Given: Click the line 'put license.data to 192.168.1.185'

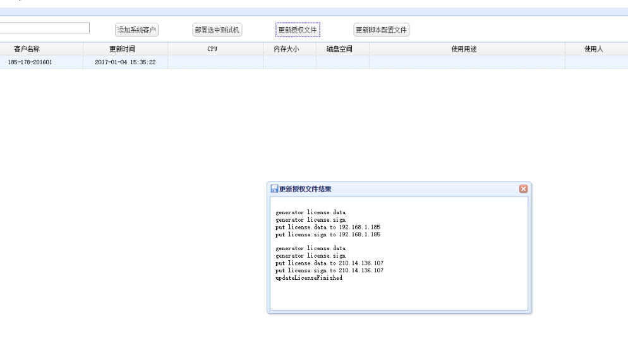Looking at the screenshot, I should pyautogui.click(x=328, y=227).
